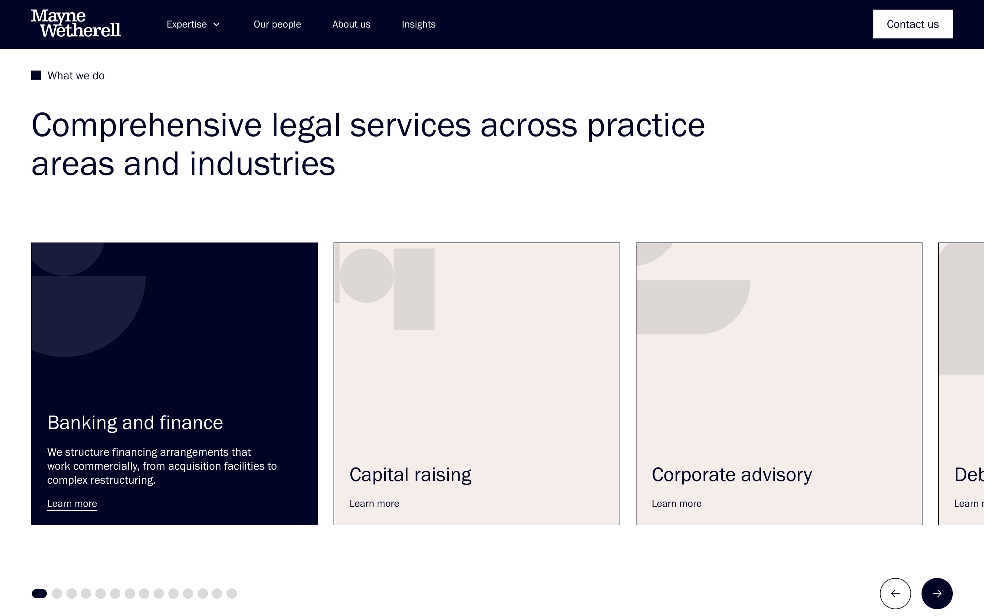Jump to the fifth carousel dot
This screenshot has width=984, height=616.
101,594
